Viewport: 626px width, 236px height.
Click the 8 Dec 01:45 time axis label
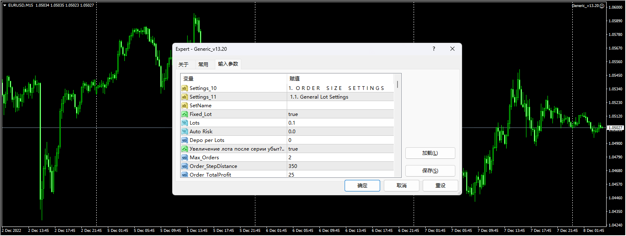pyautogui.click(x=594, y=231)
